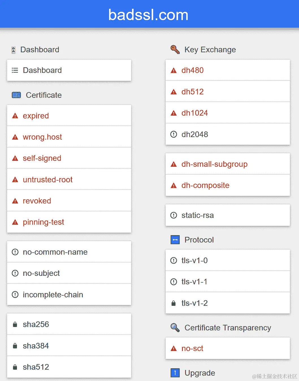Screen dimensions: 299x381
Task: Click the Key Exchange heading text
Action: click(x=210, y=50)
